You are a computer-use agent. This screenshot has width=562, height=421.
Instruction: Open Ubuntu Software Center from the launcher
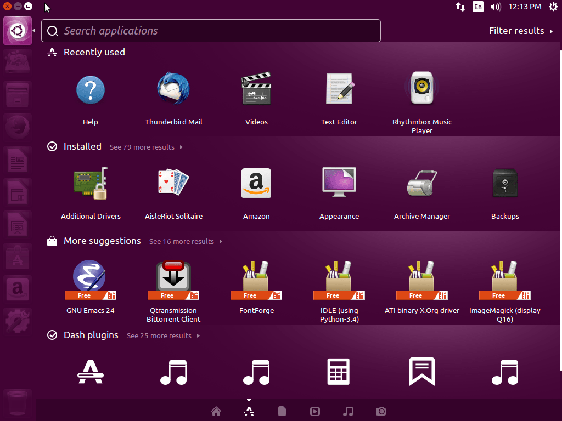18,257
